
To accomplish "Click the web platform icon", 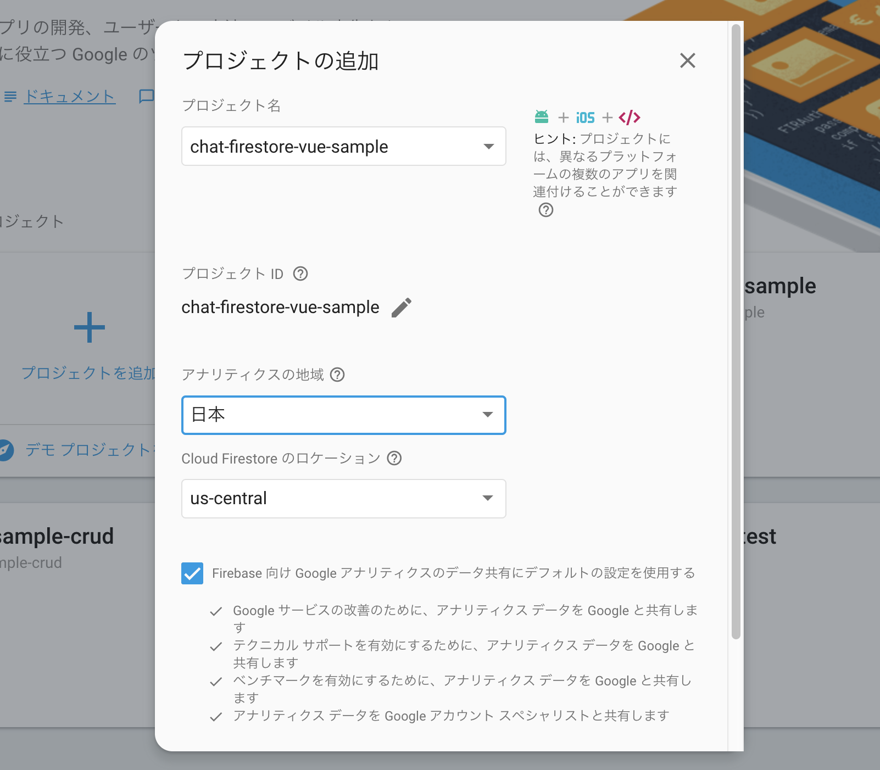I will pyautogui.click(x=630, y=116).
